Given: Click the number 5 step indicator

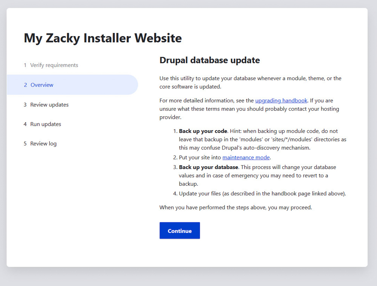Looking at the screenshot, I should [x=25, y=143].
